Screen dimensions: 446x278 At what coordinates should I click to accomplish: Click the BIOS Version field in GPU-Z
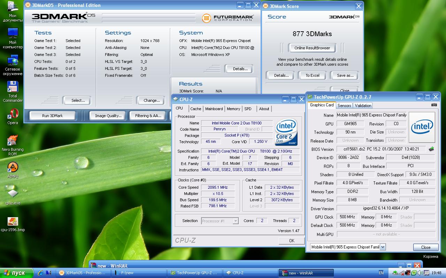(381, 149)
